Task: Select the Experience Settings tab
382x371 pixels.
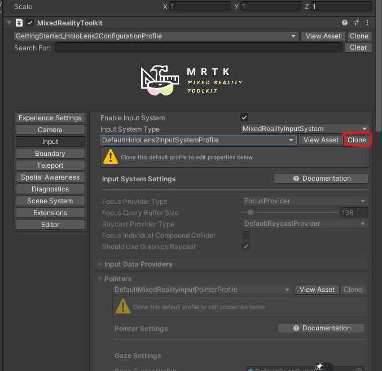Action: click(x=50, y=118)
